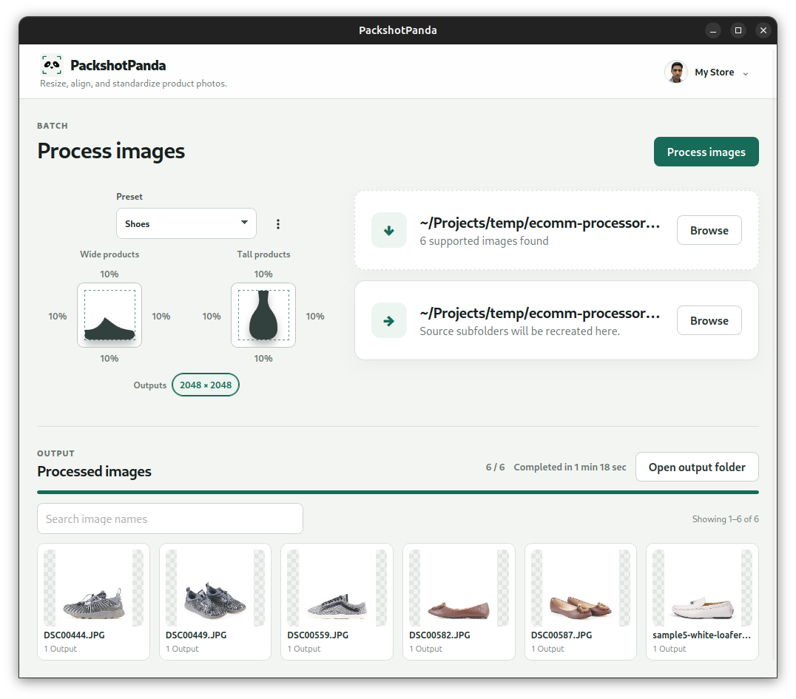Viewport: 796px width, 699px height.
Task: Open the DSC00559.JPG thumbnail card
Action: click(337, 601)
